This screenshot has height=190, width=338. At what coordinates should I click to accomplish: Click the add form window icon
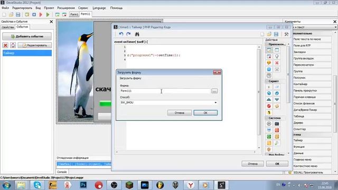[x=58, y=15]
